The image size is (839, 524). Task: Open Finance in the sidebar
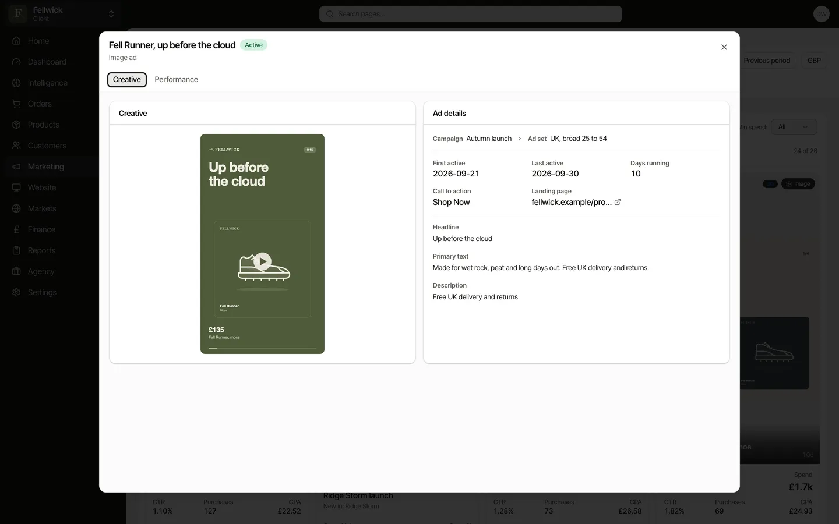(41, 229)
